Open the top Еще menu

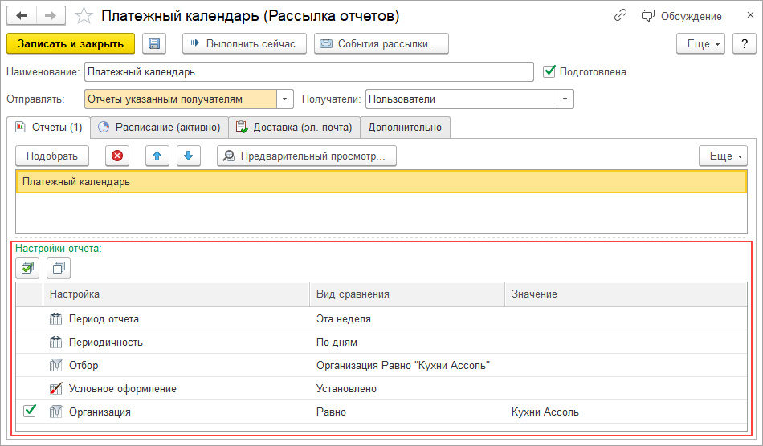coord(701,43)
